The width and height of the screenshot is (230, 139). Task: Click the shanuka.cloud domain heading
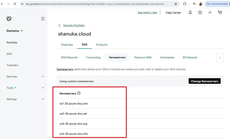pyautogui.click(x=74, y=34)
